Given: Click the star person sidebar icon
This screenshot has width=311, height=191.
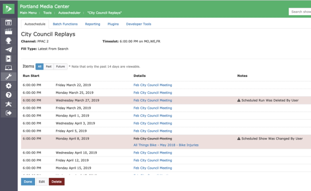Looking at the screenshot, I should tap(9, 104).
